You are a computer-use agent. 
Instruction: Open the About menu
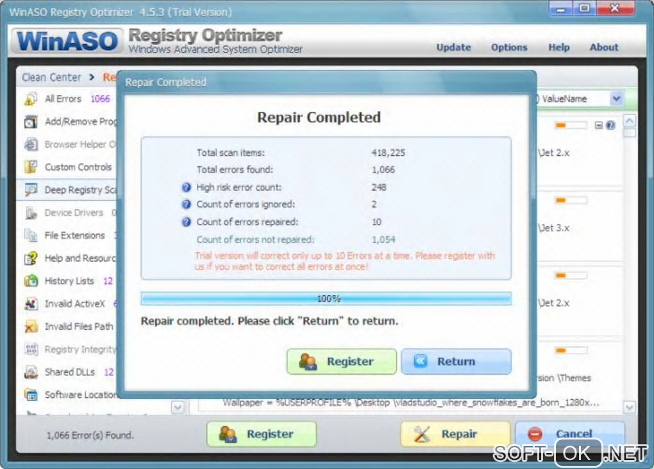click(x=604, y=47)
